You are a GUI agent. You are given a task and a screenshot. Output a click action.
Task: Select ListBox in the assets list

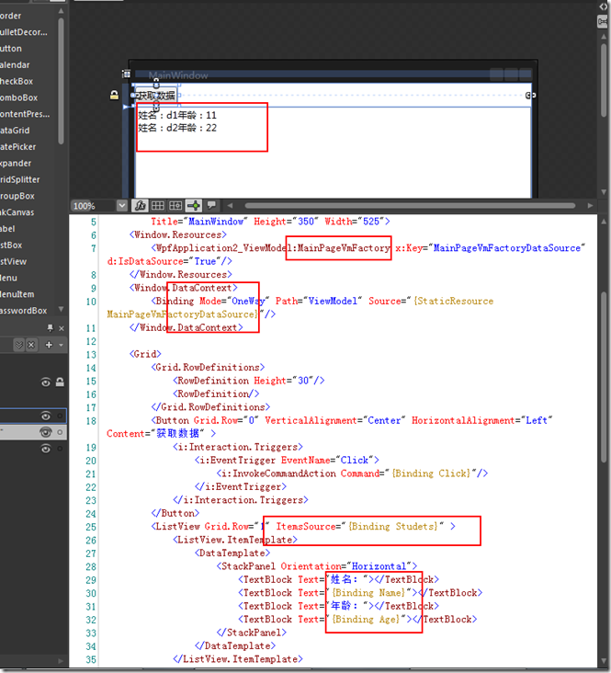(x=11, y=245)
